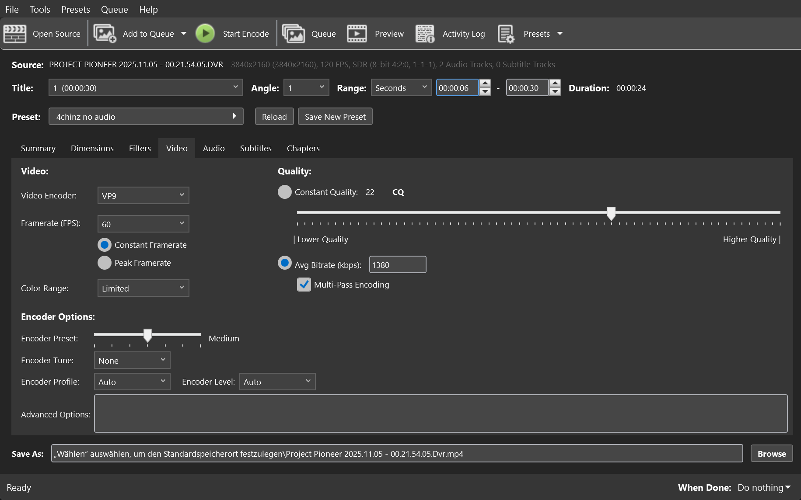The height and width of the screenshot is (500, 801).
Task: Click the Avg Bitrate kbps input field
Action: tap(398, 264)
